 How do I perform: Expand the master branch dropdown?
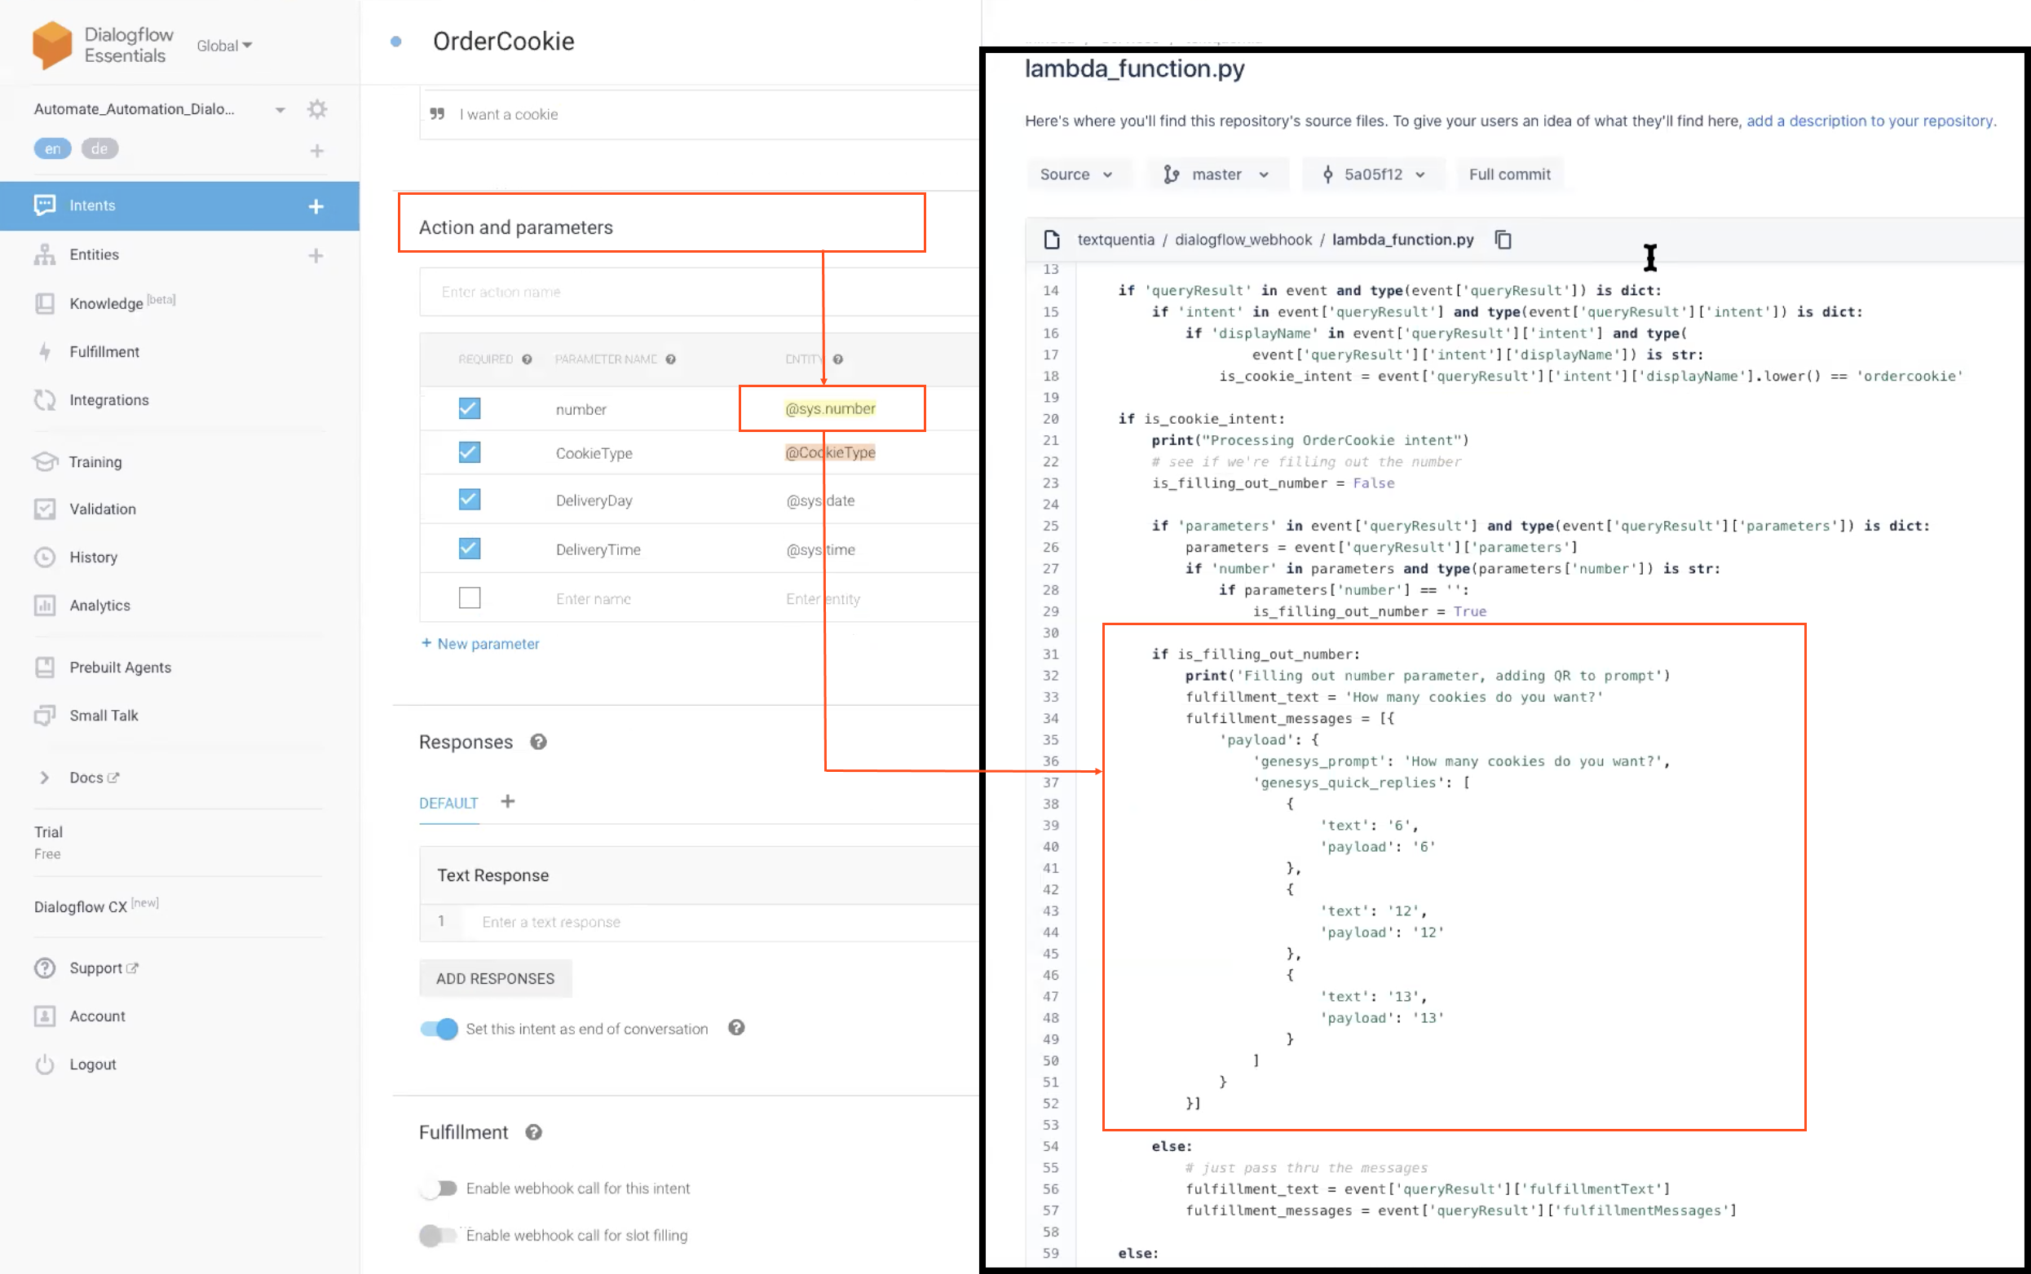1217,174
